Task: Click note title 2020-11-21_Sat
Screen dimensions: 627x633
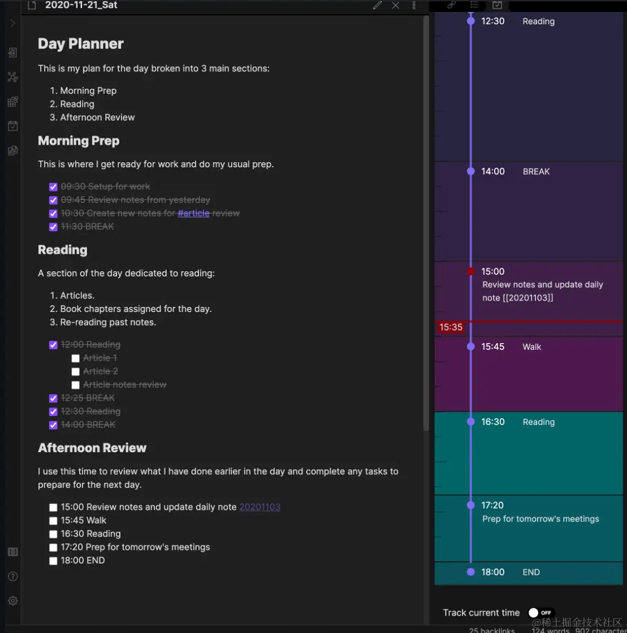Action: click(81, 5)
